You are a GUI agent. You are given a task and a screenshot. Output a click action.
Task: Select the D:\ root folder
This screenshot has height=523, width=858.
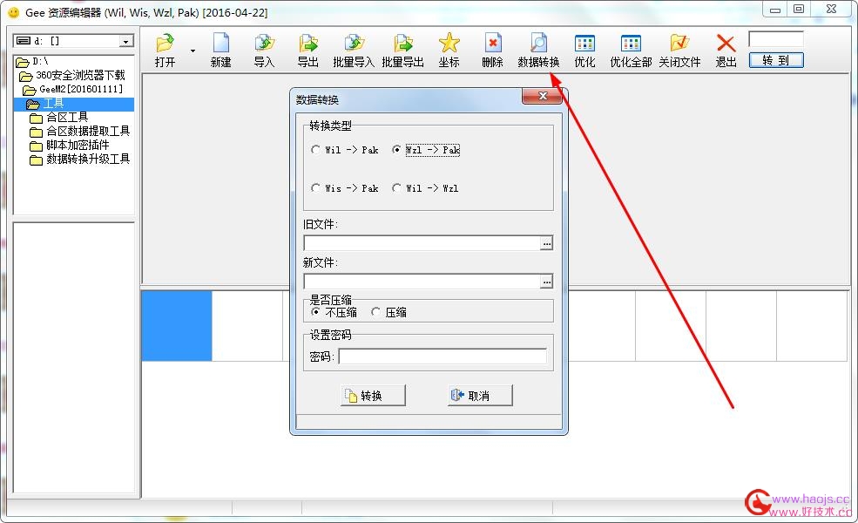click(x=33, y=61)
